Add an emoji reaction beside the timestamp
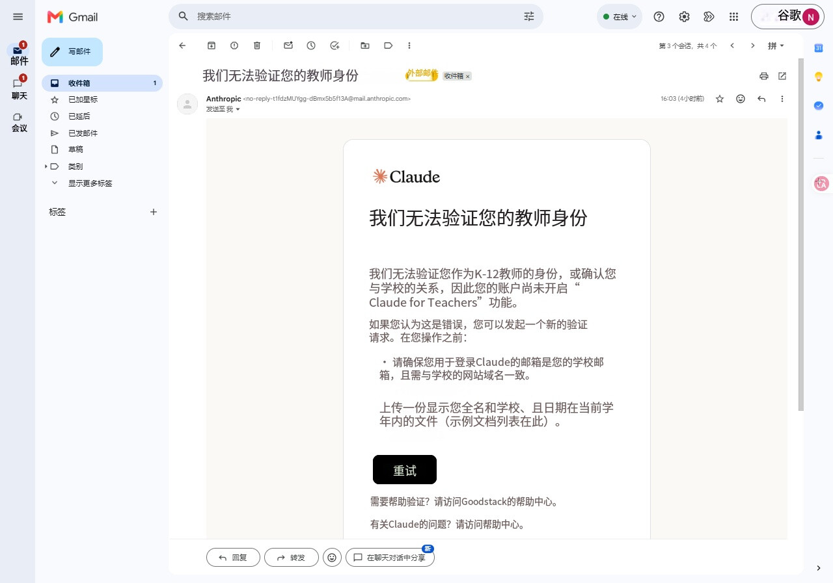 click(741, 99)
